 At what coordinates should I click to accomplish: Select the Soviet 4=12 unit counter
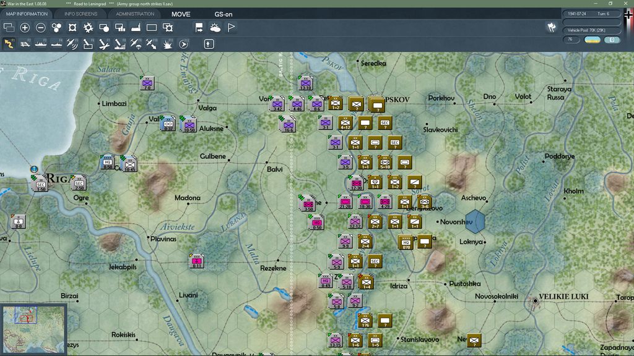(x=345, y=123)
